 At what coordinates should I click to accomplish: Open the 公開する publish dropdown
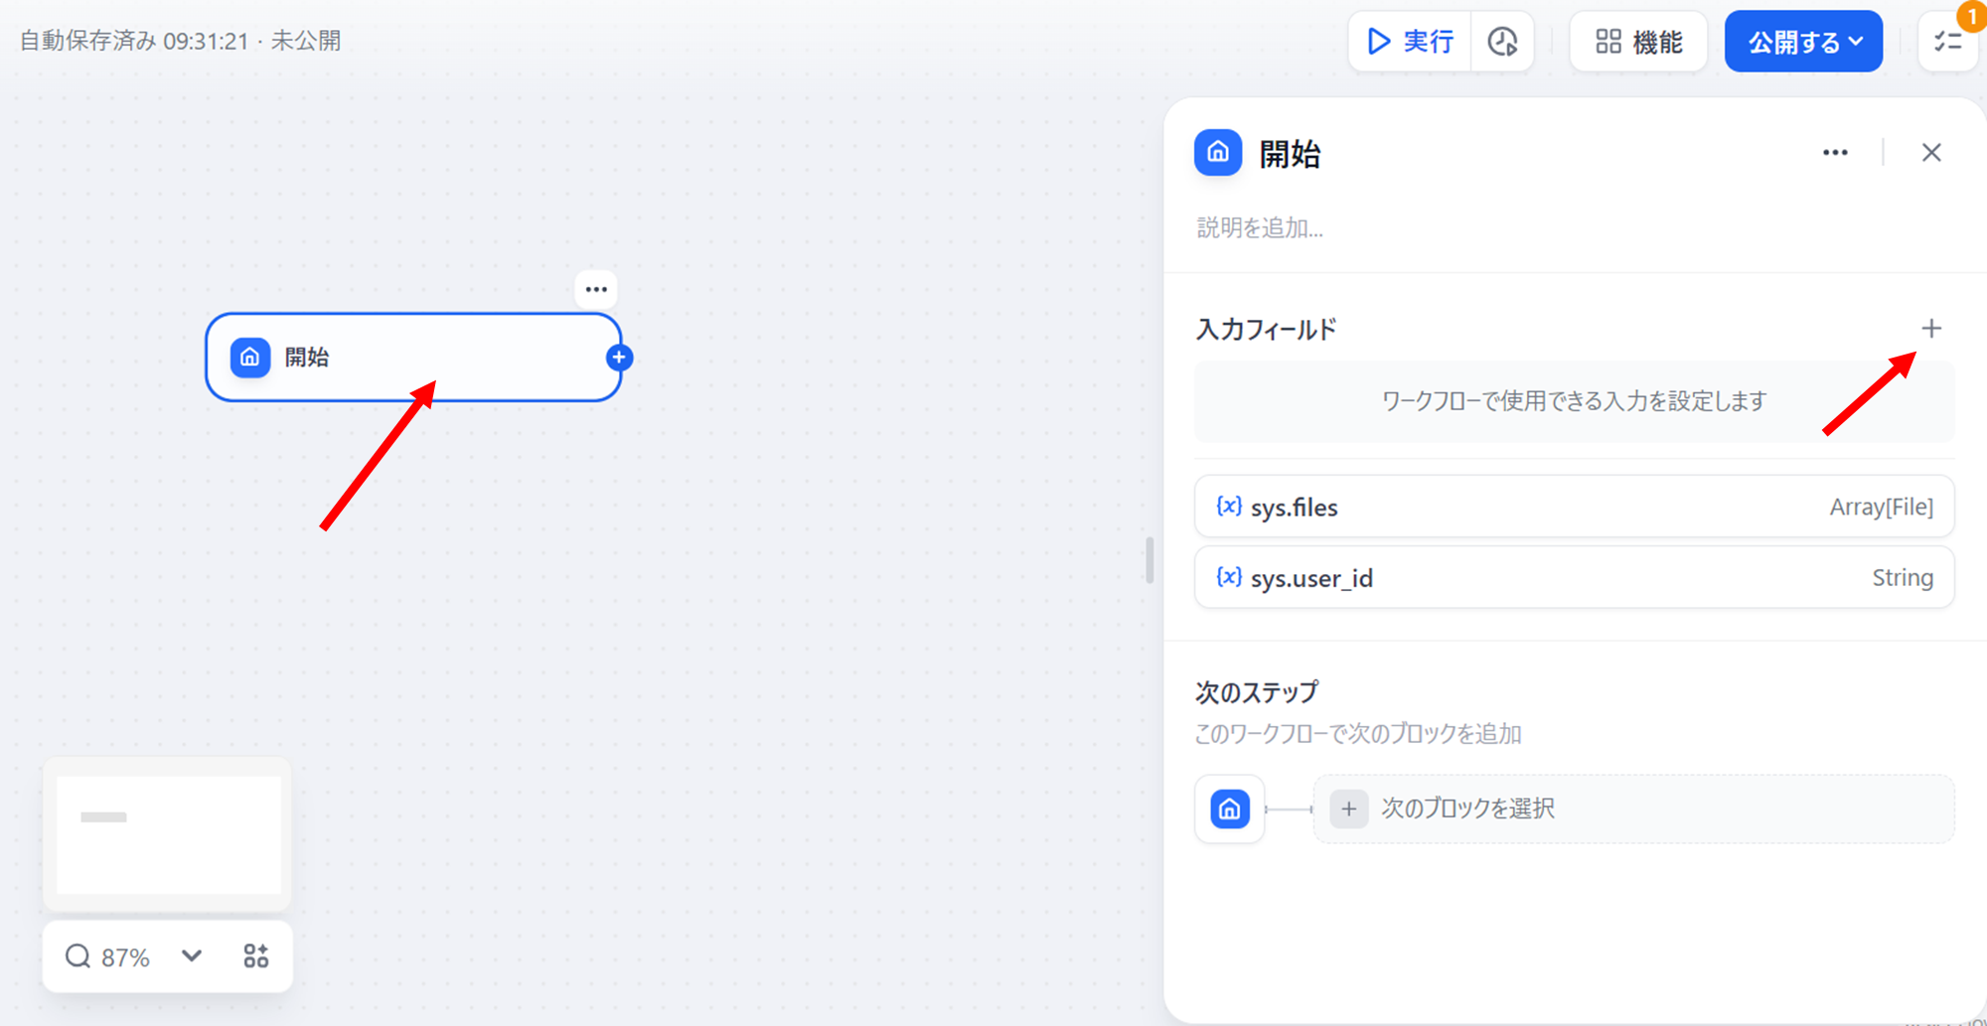[1803, 42]
